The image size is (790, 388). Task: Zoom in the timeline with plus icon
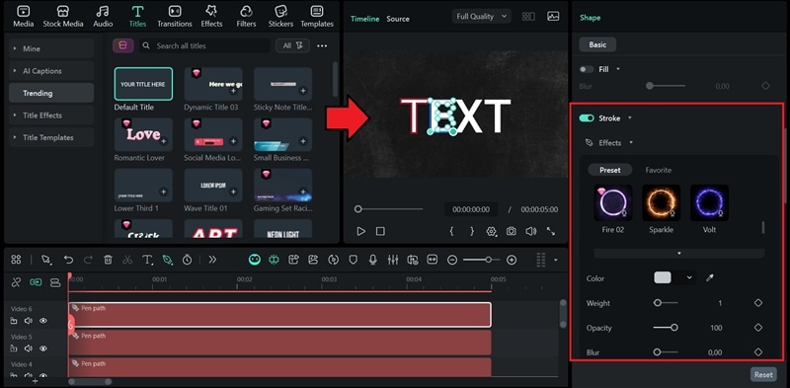pos(512,260)
